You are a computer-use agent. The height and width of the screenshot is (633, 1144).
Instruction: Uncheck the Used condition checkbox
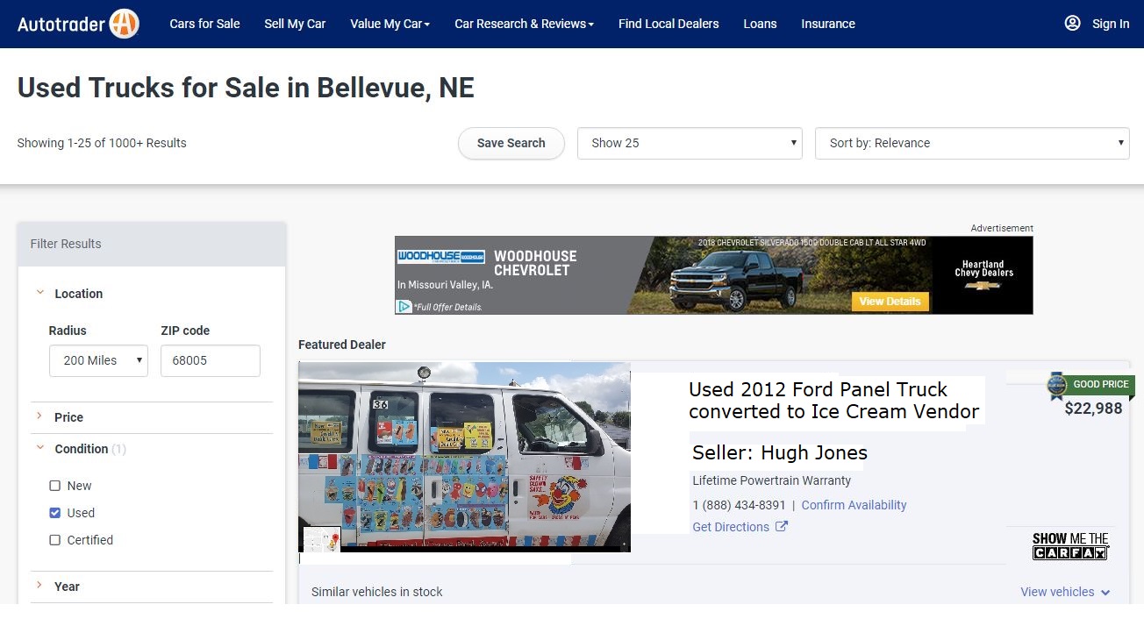pos(55,513)
